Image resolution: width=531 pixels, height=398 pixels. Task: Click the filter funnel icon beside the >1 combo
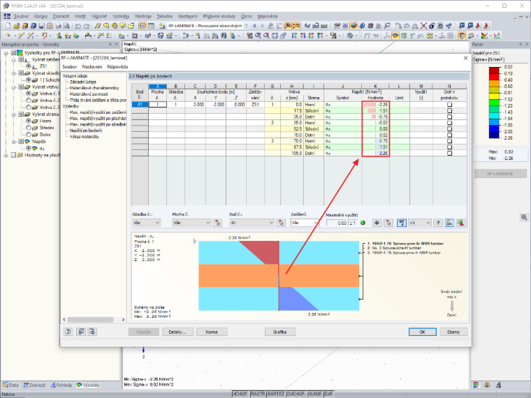pyautogui.click(x=402, y=223)
